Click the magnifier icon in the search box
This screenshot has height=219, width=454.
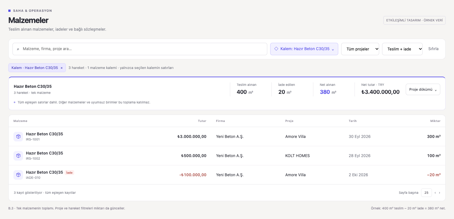click(18, 49)
